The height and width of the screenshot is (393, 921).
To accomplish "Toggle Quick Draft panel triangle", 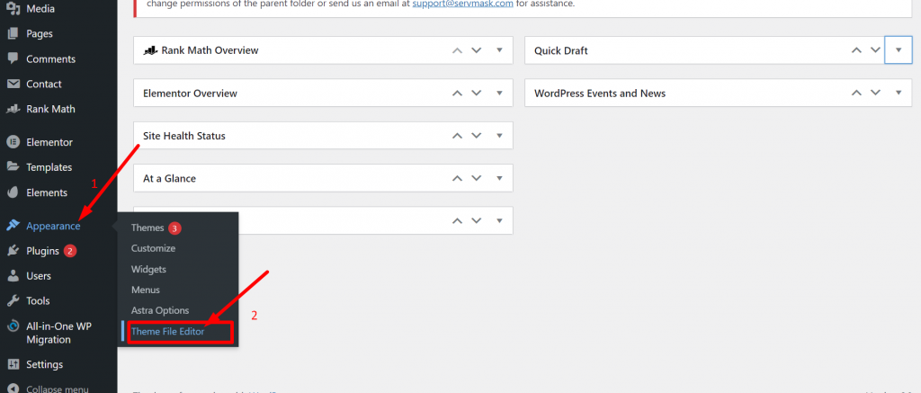I will click(899, 50).
